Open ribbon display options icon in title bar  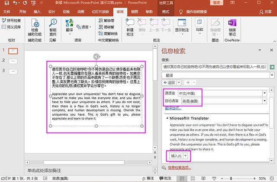pyautogui.click(x=232, y=3)
